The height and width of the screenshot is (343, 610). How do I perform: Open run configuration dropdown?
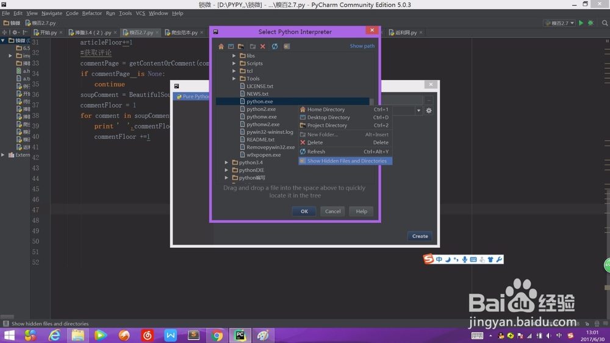point(559,23)
